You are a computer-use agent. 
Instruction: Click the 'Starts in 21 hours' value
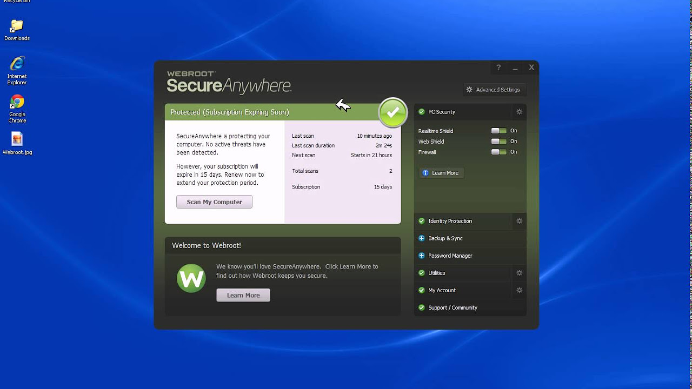click(x=371, y=155)
